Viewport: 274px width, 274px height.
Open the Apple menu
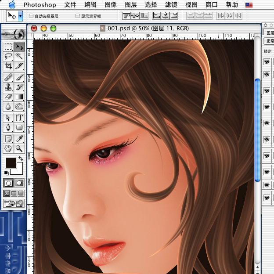(12, 5)
